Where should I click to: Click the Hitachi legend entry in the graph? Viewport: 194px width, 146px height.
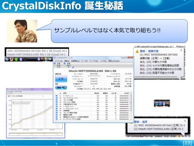coord(21,104)
